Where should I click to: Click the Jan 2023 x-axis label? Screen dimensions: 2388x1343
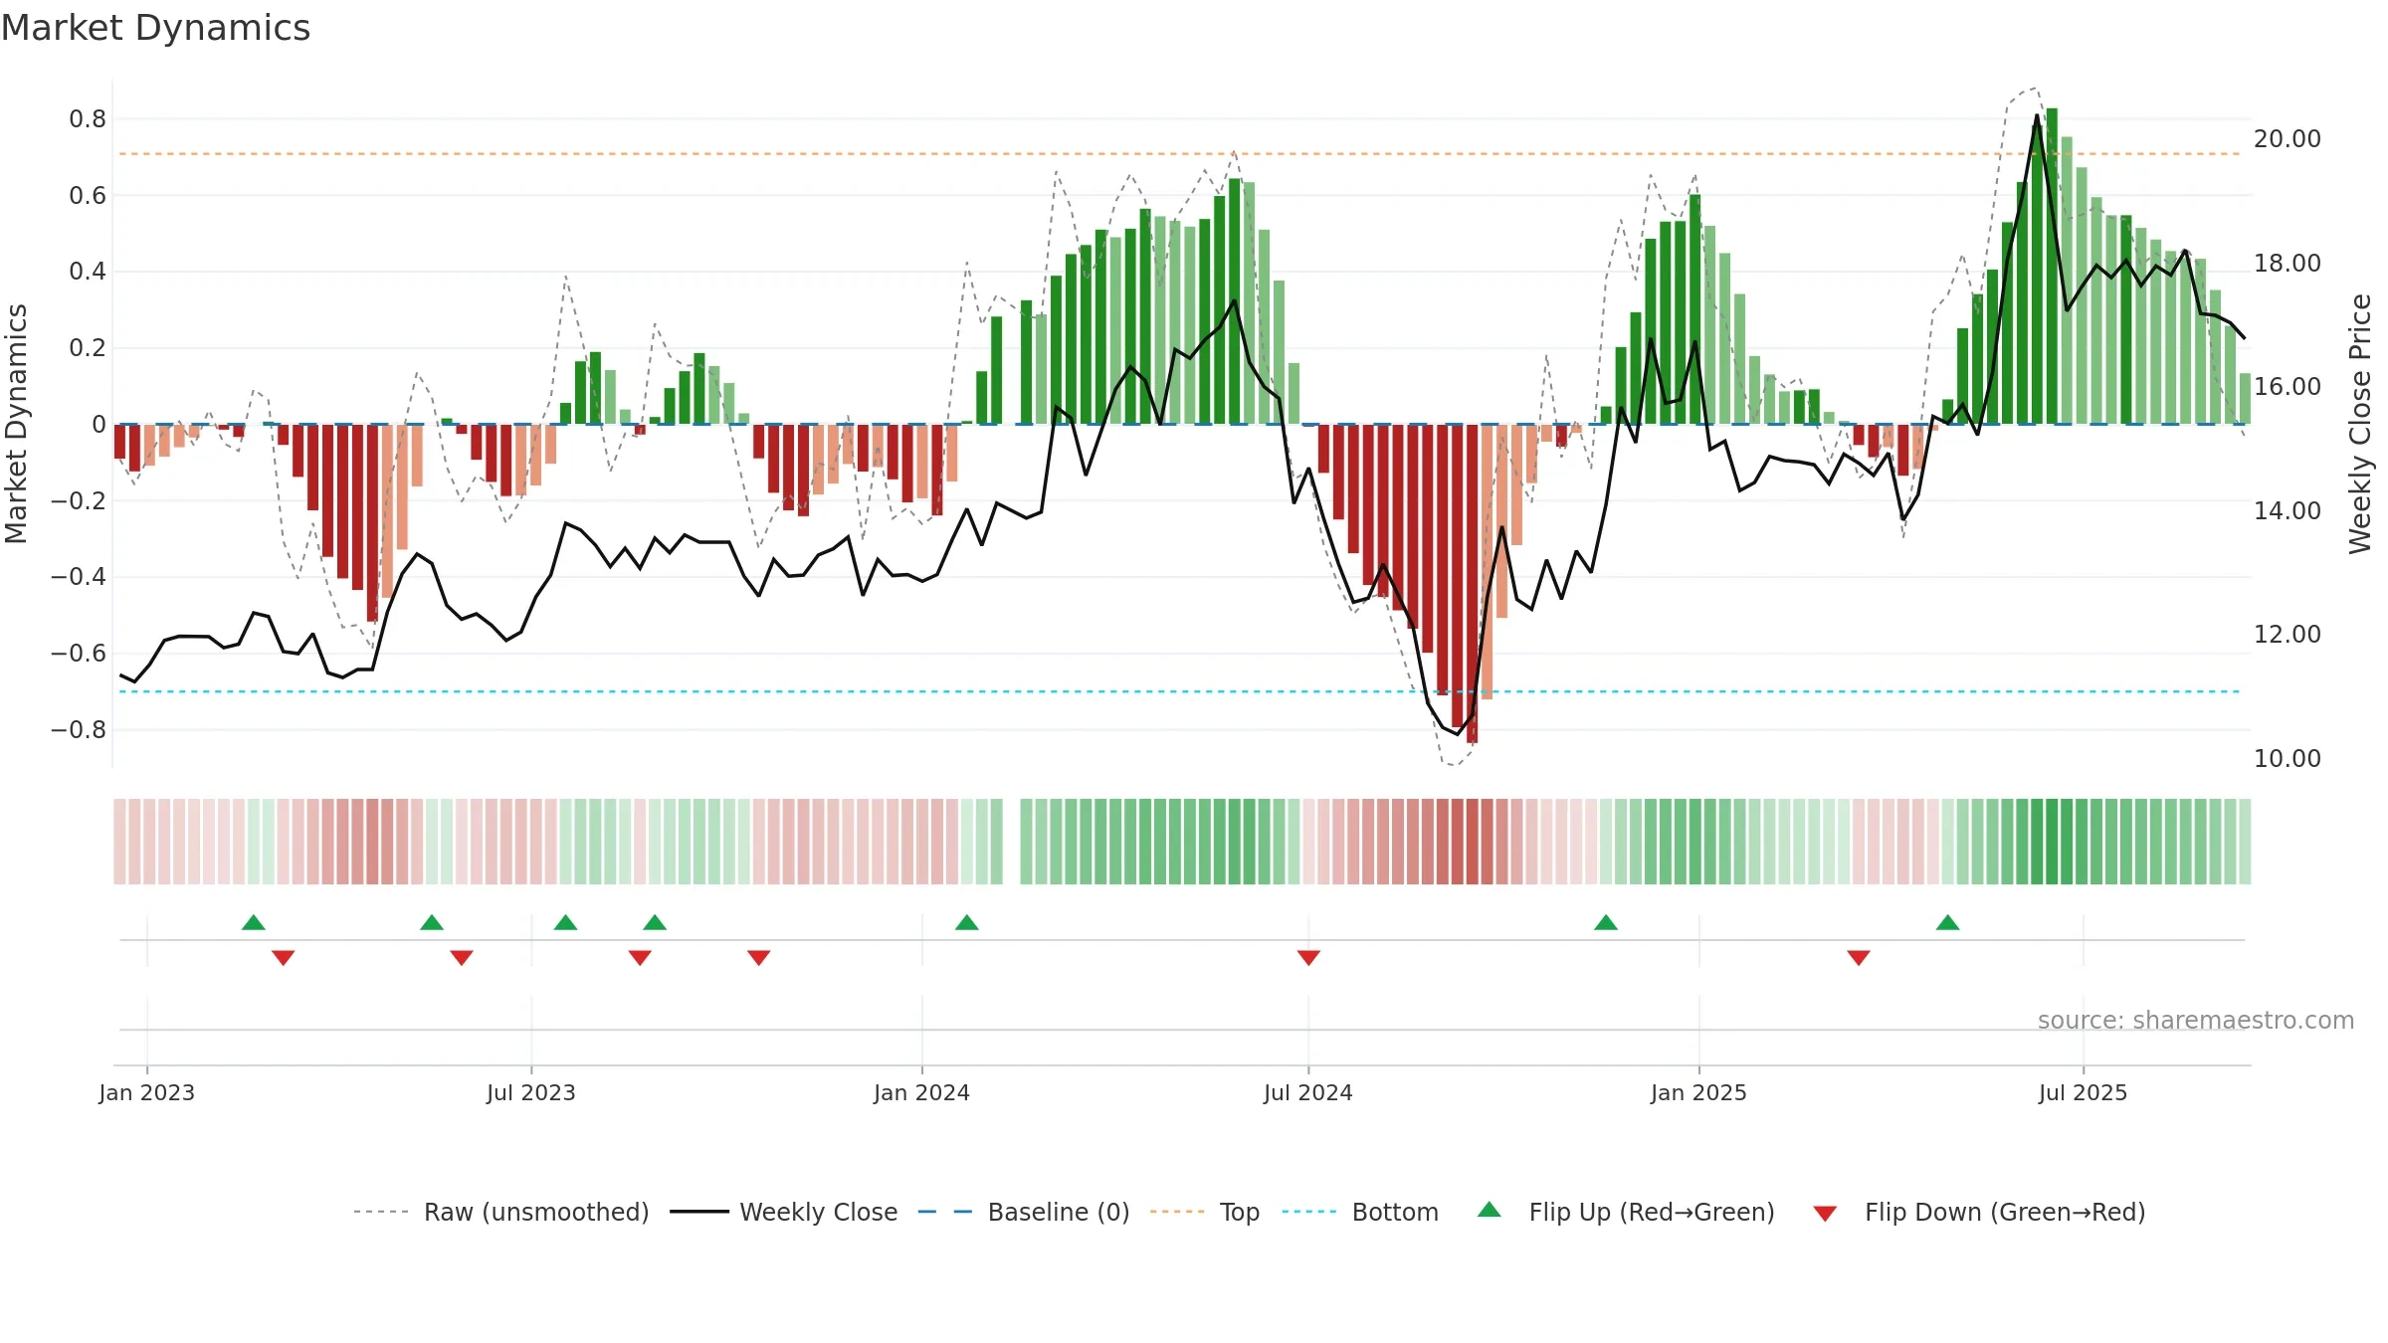[147, 1092]
